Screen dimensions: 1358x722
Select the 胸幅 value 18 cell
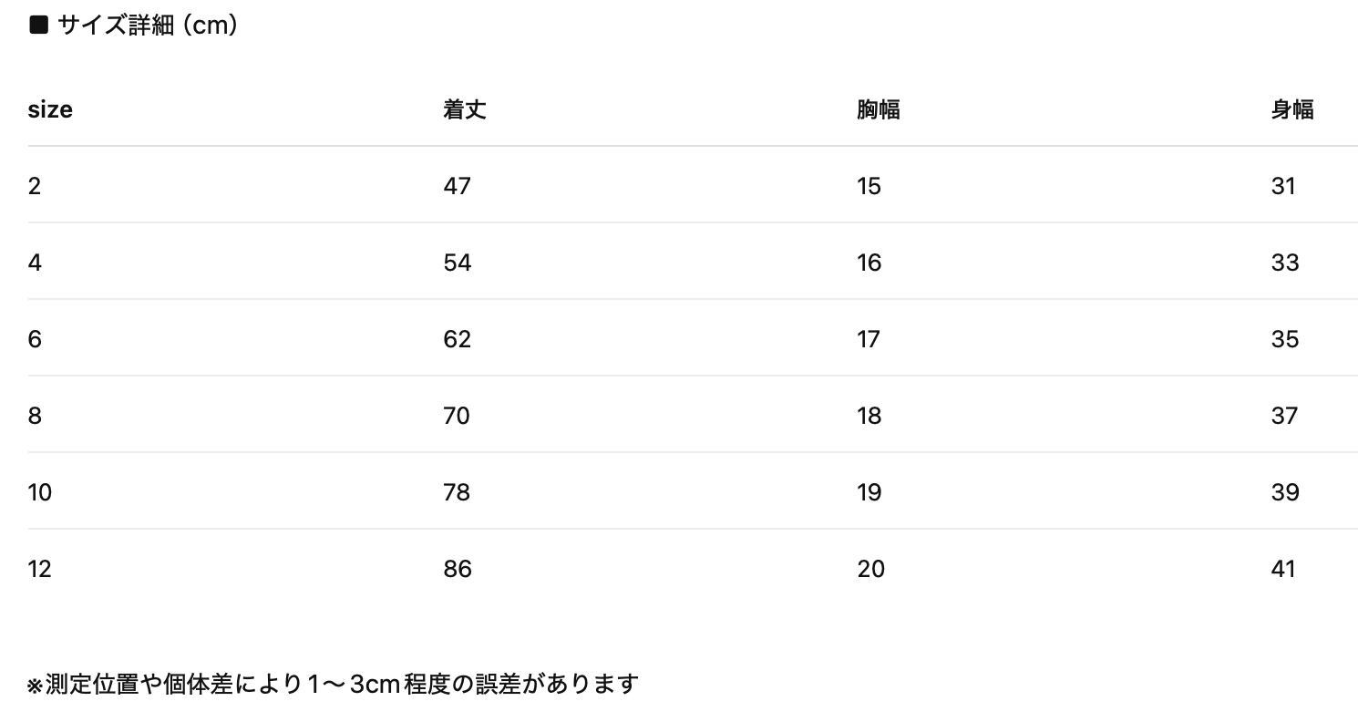(x=869, y=416)
